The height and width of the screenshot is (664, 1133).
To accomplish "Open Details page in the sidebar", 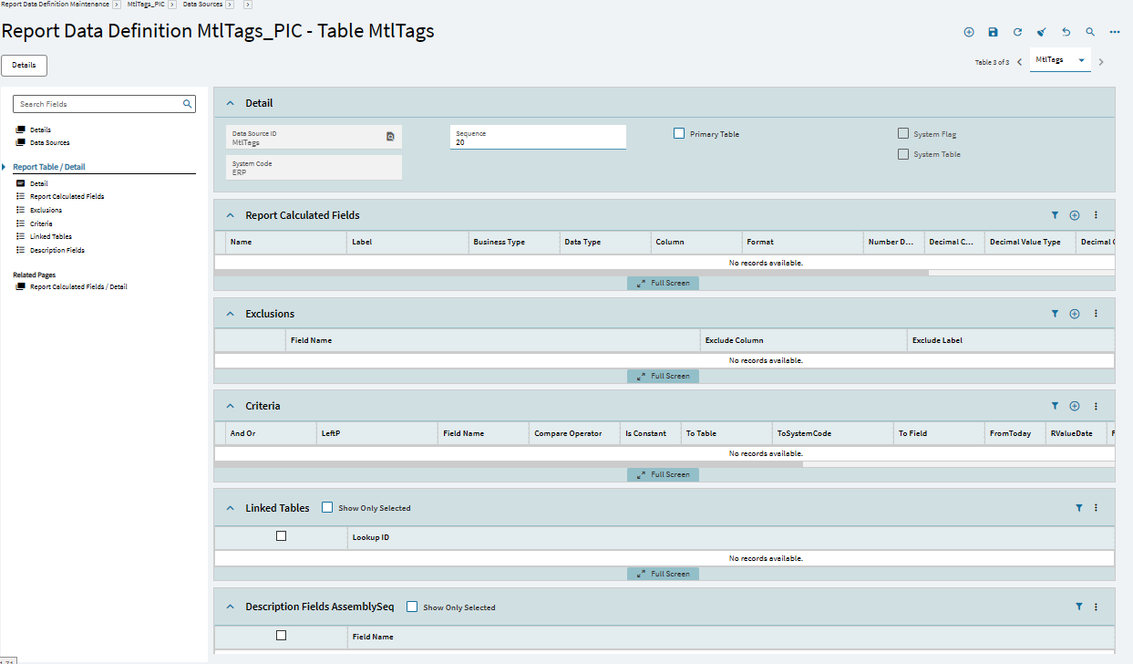I will point(40,130).
